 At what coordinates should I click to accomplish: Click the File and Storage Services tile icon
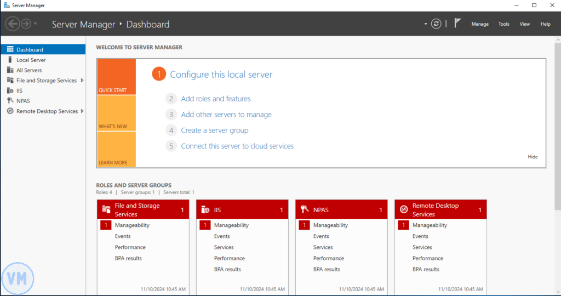click(106, 210)
